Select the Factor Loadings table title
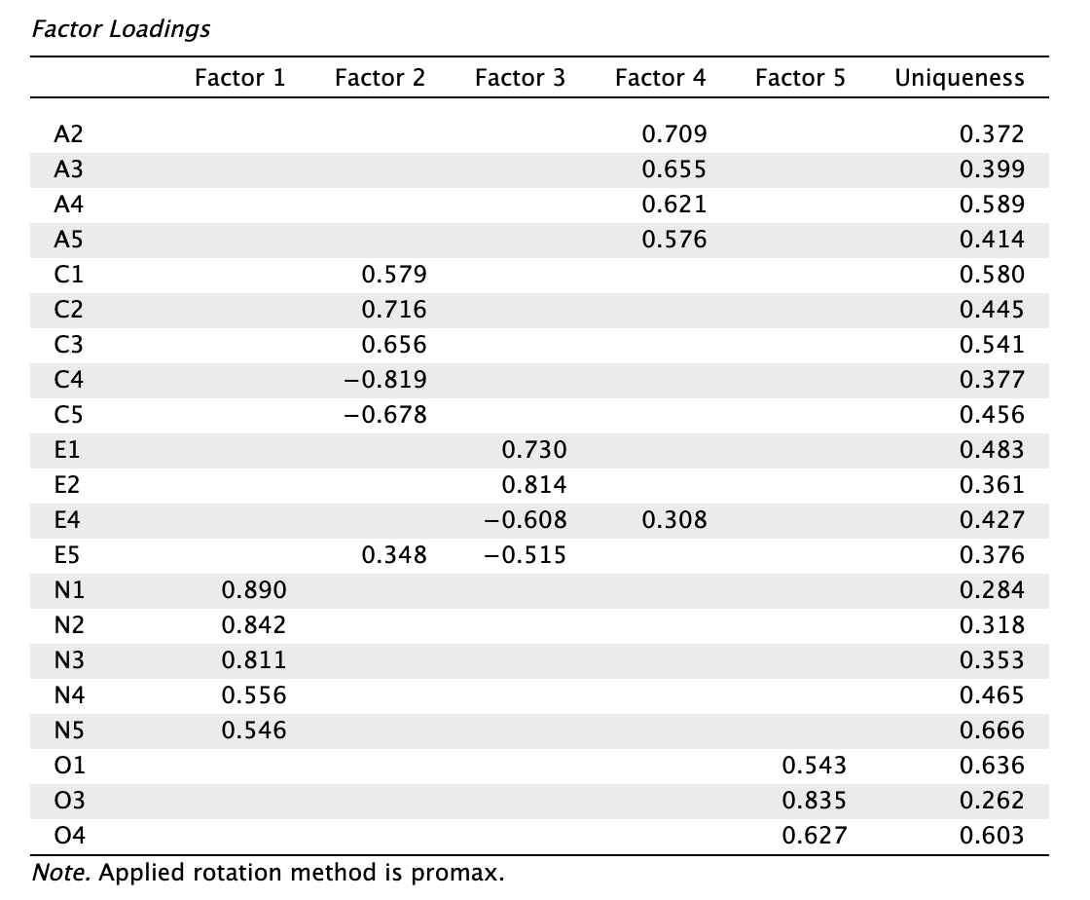 pos(121,29)
